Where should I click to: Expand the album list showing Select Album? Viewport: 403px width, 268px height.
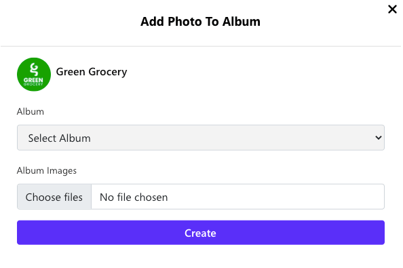click(200, 138)
